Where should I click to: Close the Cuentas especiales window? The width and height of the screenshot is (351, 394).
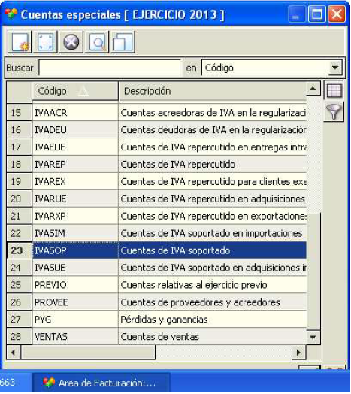point(337,14)
